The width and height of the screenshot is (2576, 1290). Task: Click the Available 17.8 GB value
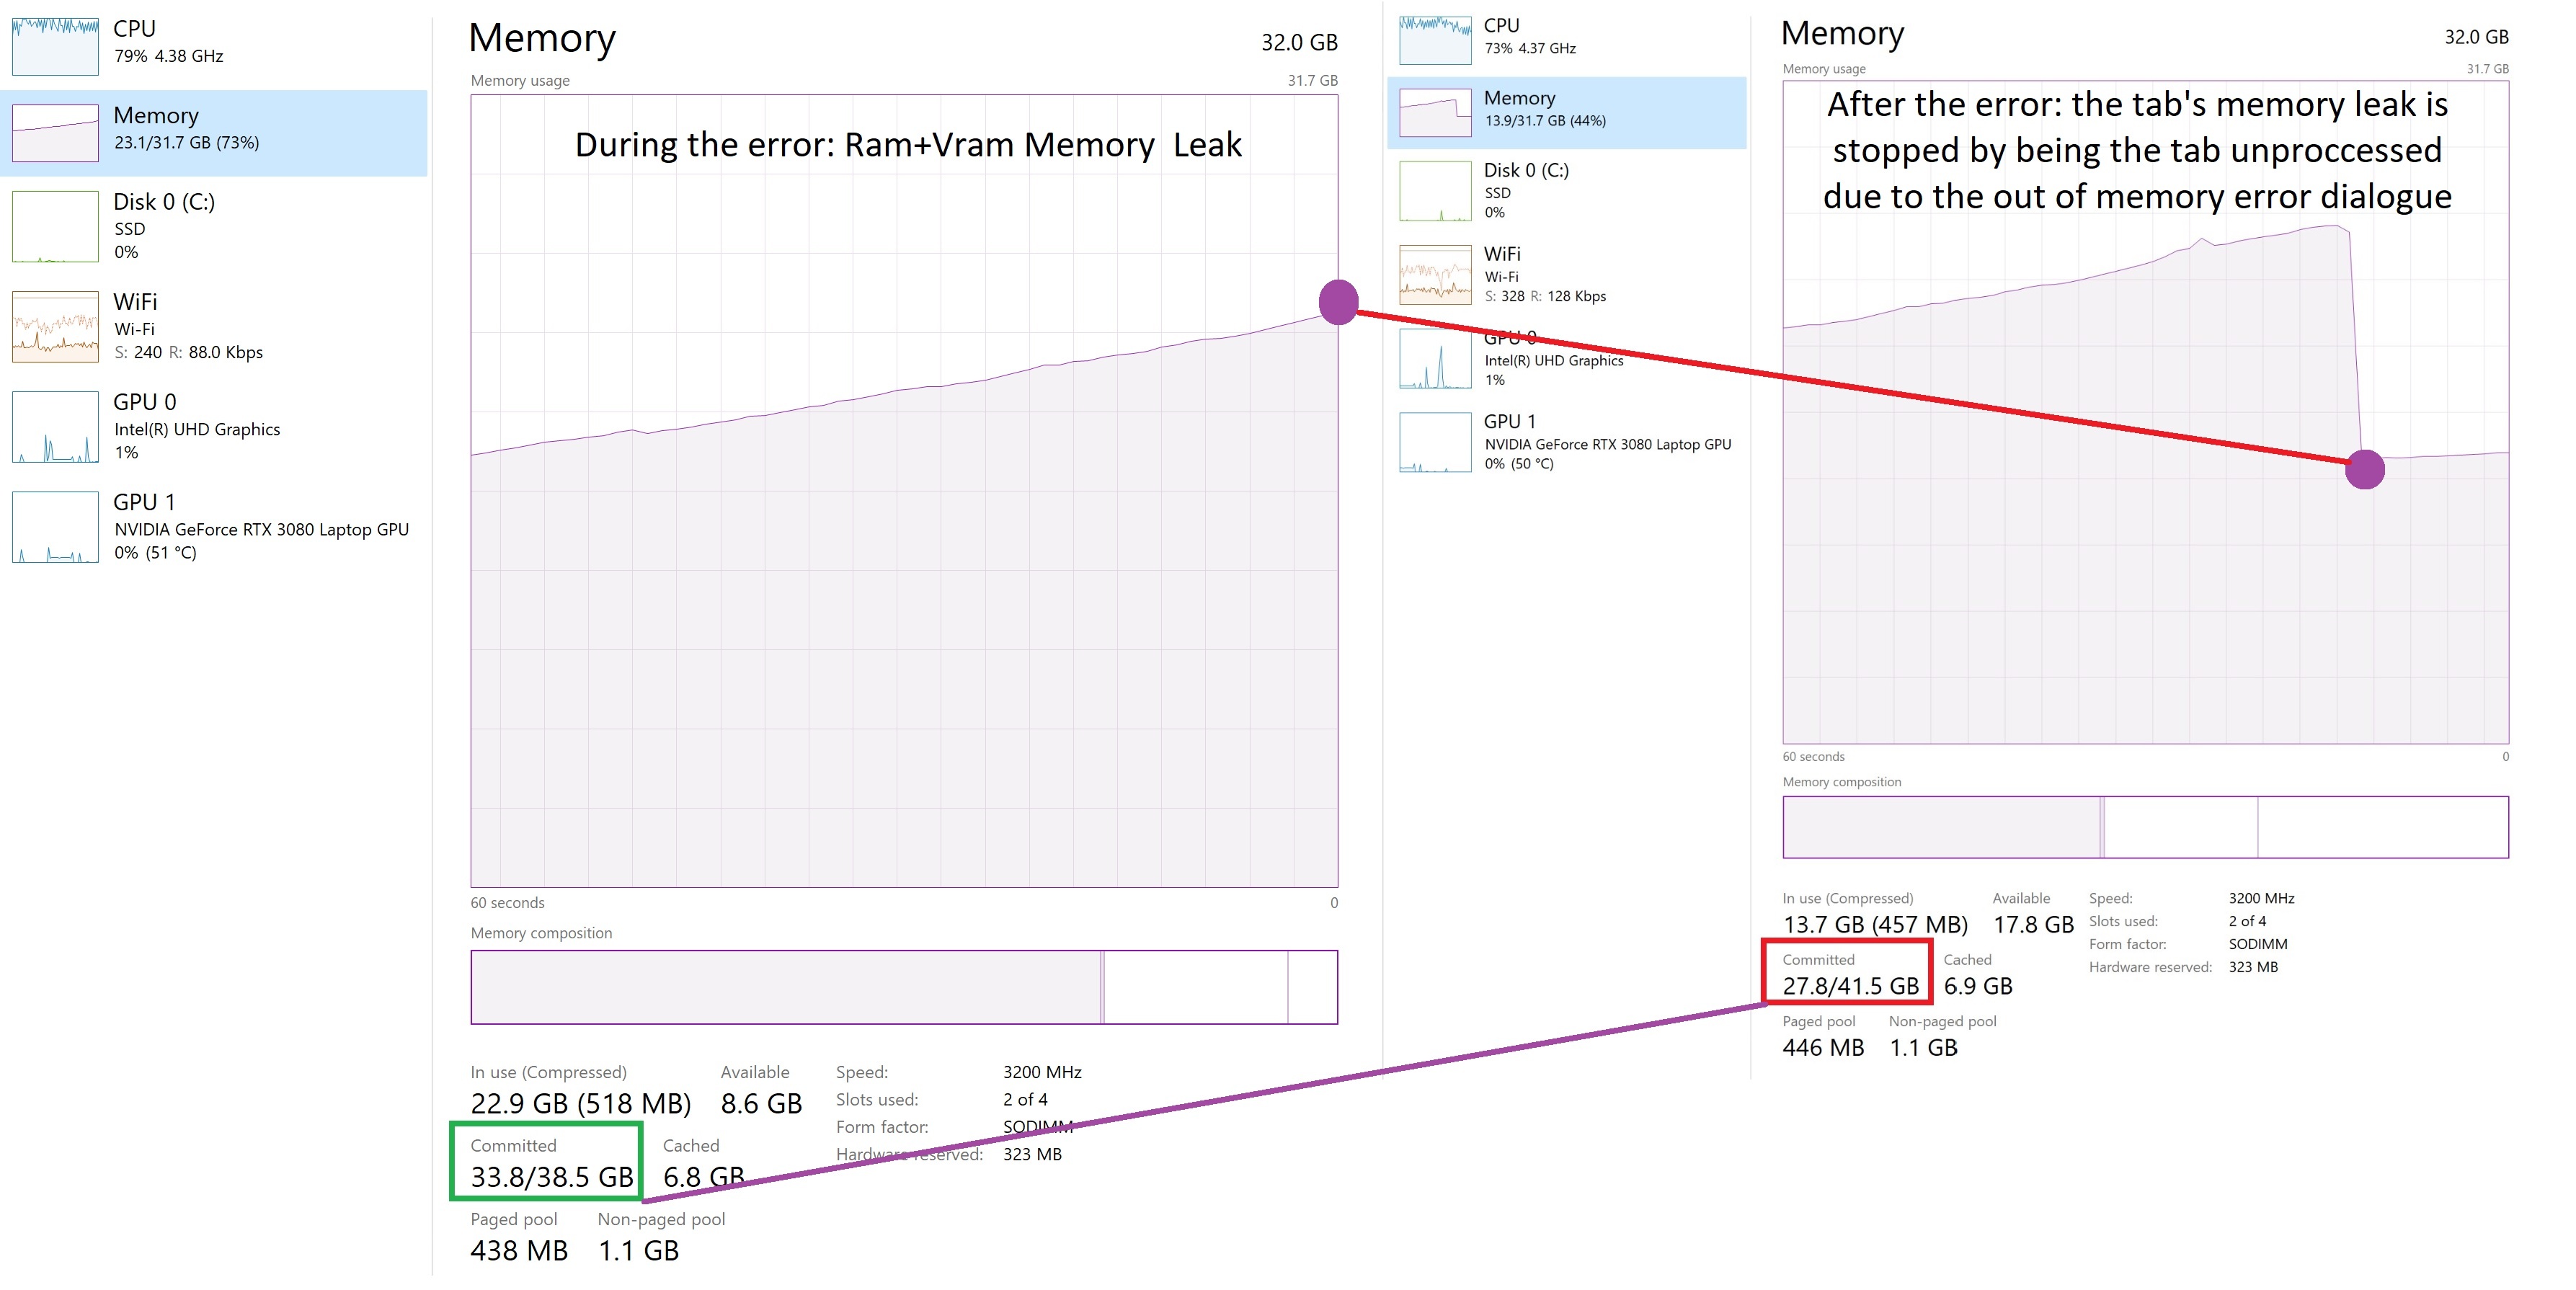click(x=2033, y=924)
